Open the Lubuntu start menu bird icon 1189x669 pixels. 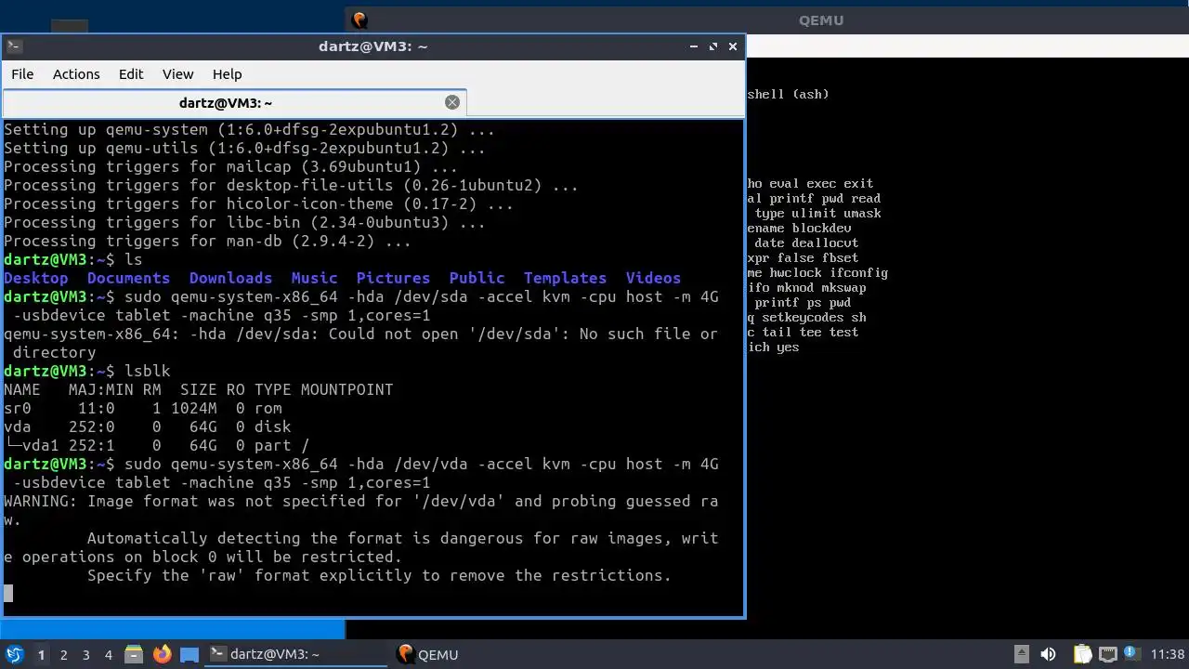tap(14, 654)
